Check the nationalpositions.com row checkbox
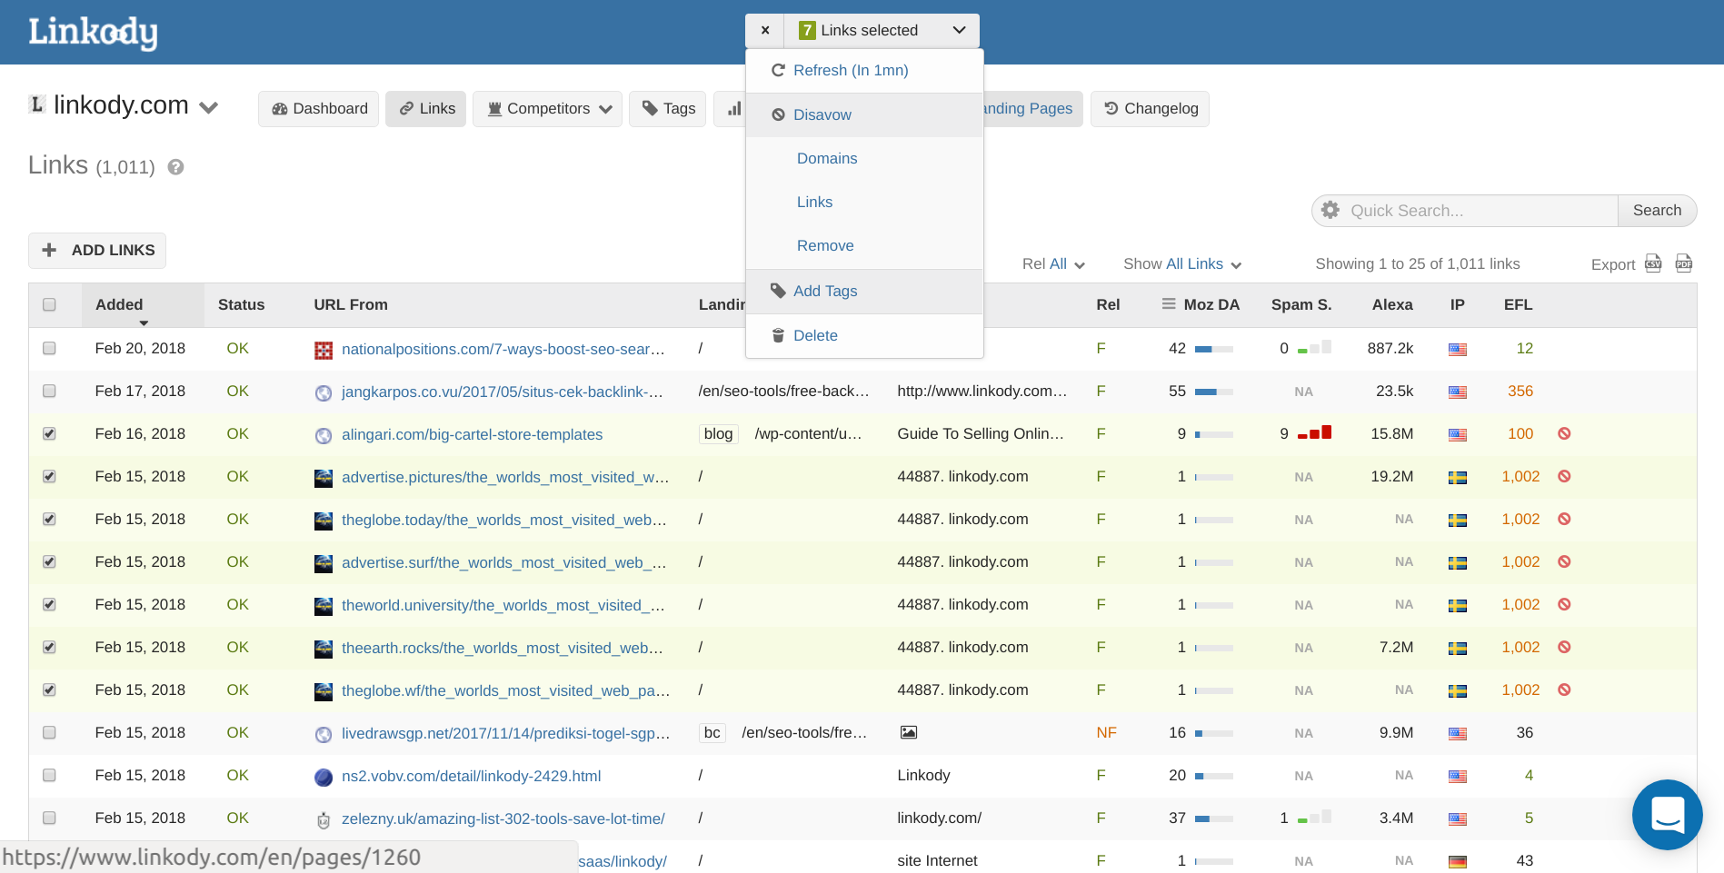 pyautogui.click(x=49, y=348)
